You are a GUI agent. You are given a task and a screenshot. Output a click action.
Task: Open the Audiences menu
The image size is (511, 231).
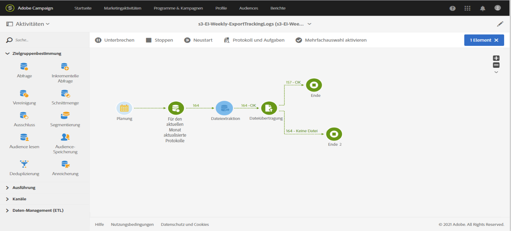pos(249,8)
